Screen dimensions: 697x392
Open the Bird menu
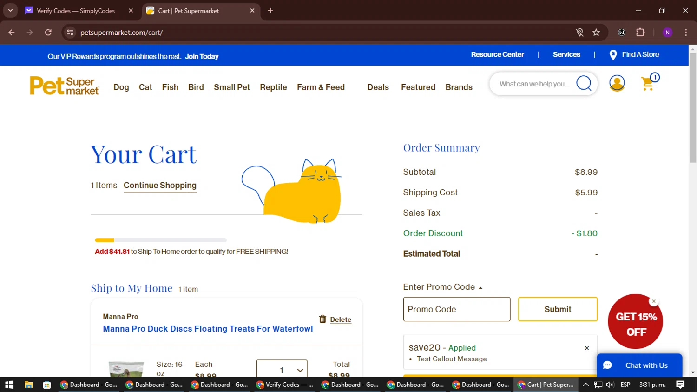click(x=196, y=87)
